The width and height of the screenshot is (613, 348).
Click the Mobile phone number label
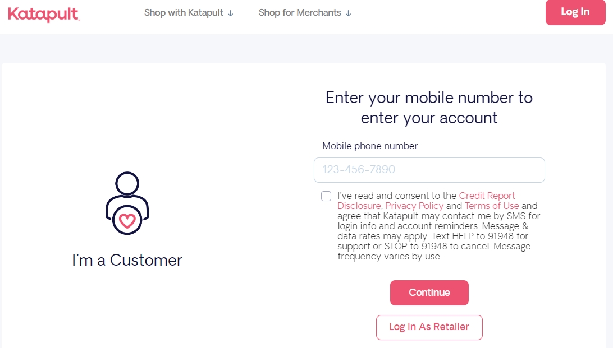[370, 146]
